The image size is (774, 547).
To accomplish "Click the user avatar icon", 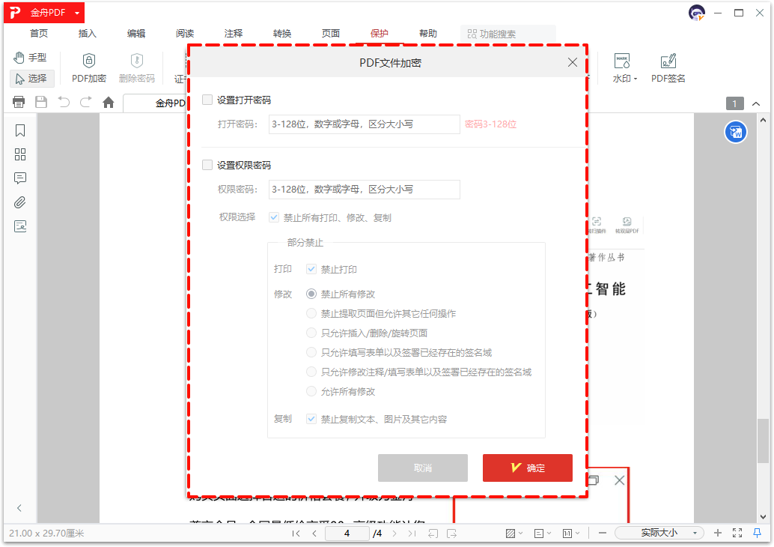I will [696, 13].
